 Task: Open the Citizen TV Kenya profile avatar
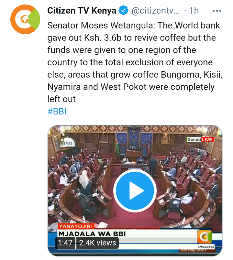click(x=25, y=19)
